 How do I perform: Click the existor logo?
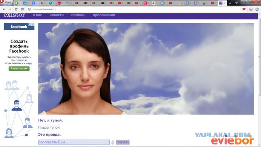(x=14, y=15)
